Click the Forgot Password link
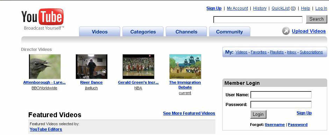Viewport: 329px width, 135px height. pyautogui.click(x=298, y=125)
